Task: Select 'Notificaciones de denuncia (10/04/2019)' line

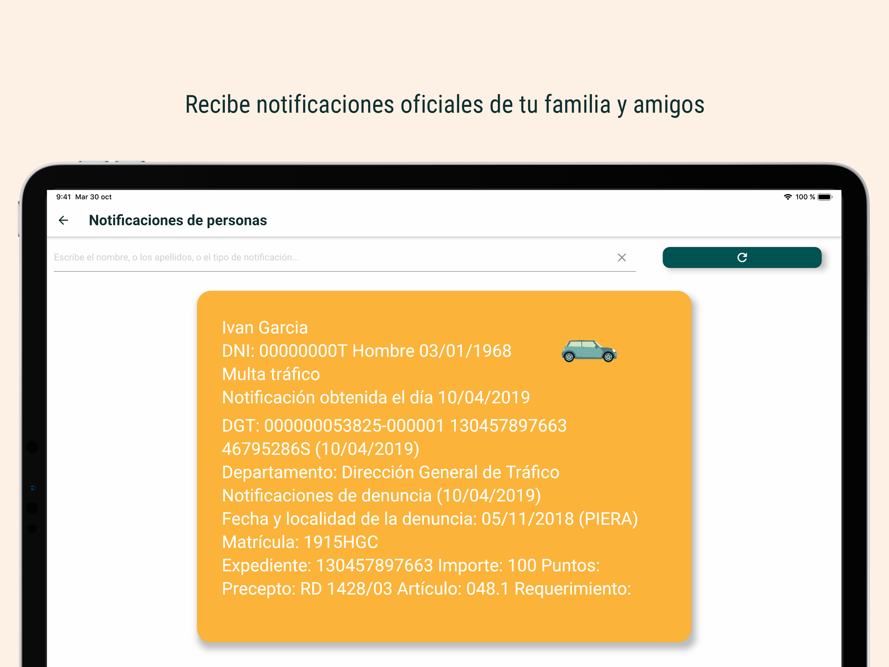Action: tap(381, 496)
